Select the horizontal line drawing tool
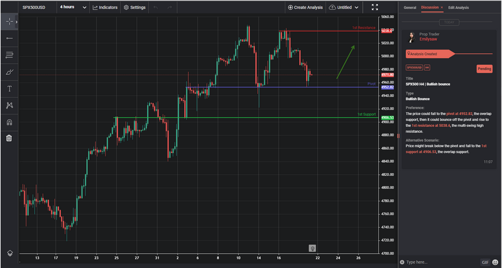 coord(9,38)
